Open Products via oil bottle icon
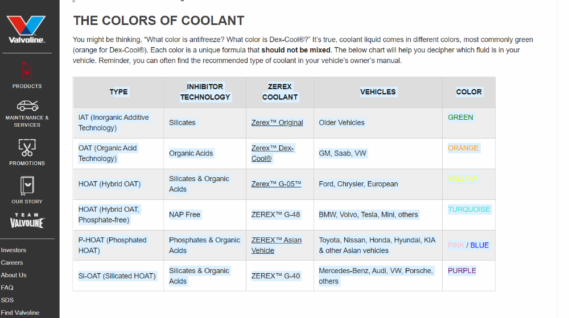Viewport: 569px width, 318px height. [x=27, y=70]
